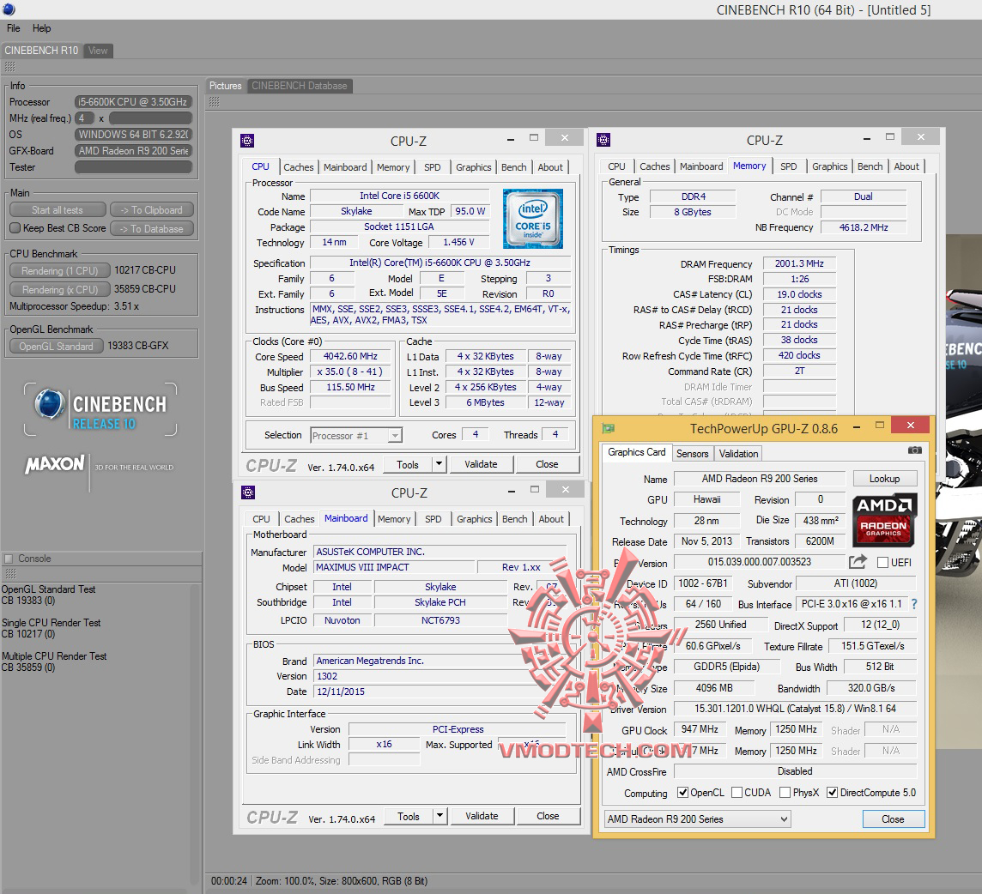This screenshot has width=982, height=894.
Task: Click the Console panel header icon
Action: coord(9,559)
